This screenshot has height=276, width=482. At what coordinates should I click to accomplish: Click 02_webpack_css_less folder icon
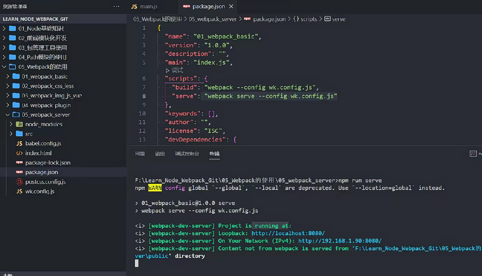pyautogui.click(x=16, y=86)
